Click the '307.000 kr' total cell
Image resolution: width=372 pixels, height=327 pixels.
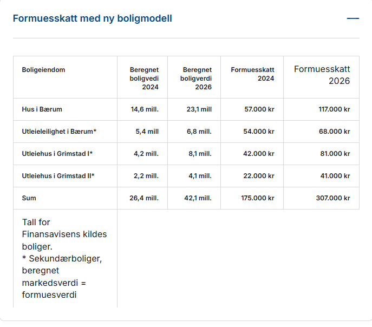coord(333,198)
